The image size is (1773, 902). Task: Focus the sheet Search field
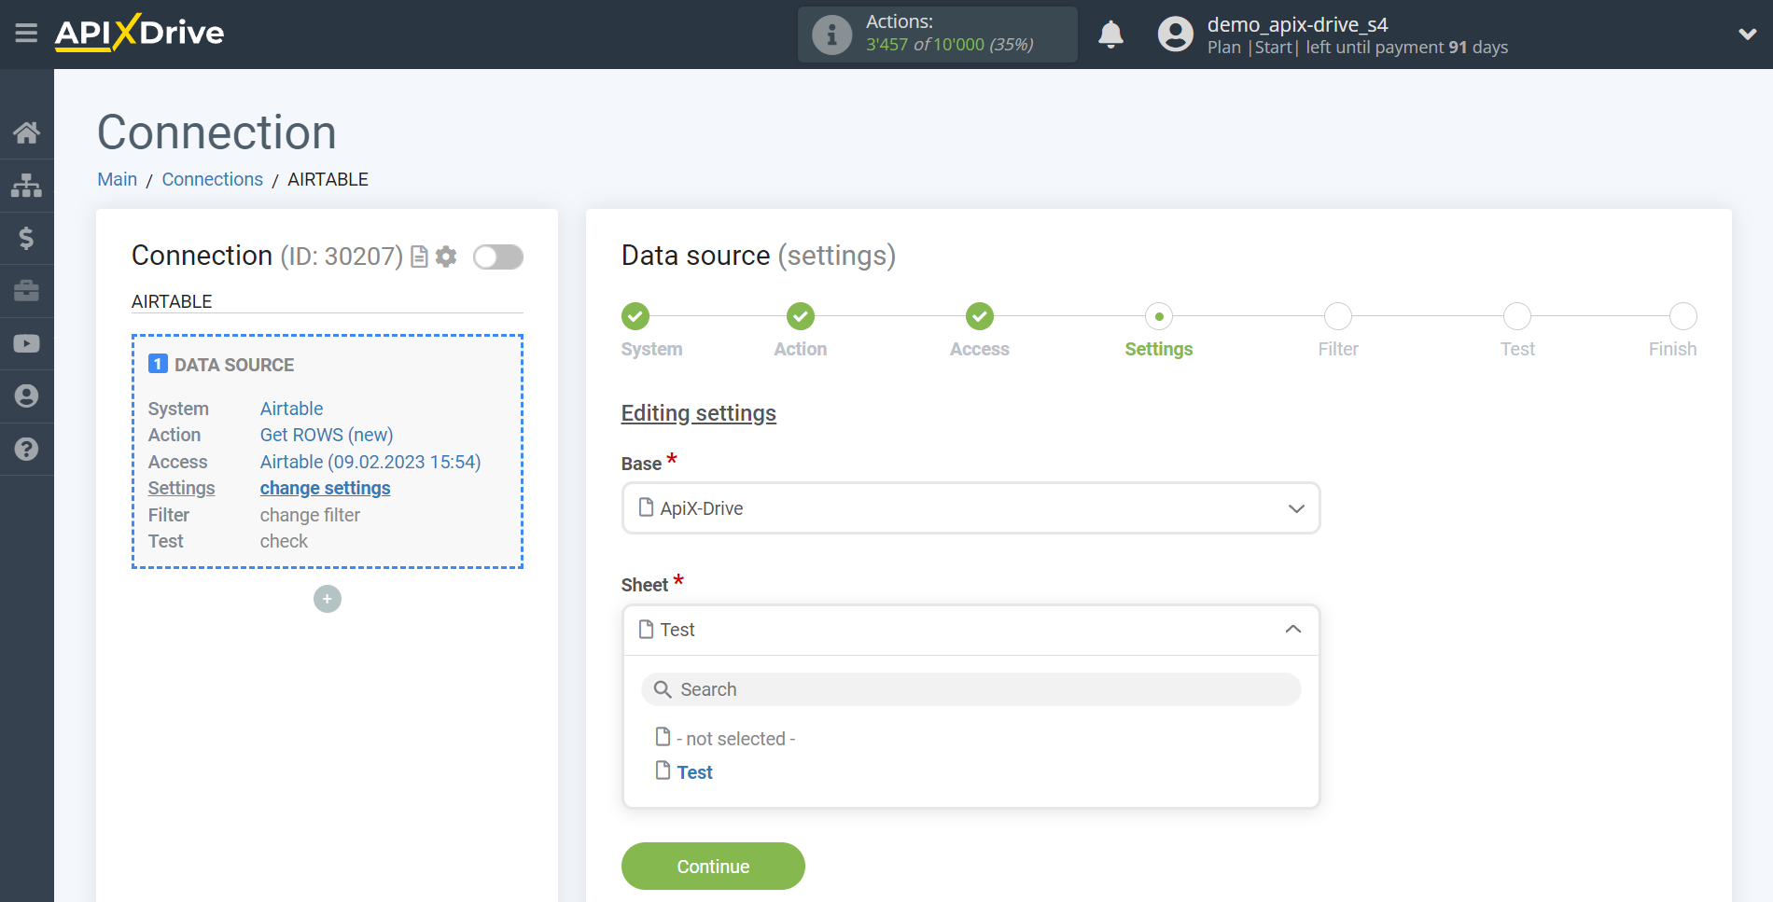pyautogui.click(x=970, y=689)
